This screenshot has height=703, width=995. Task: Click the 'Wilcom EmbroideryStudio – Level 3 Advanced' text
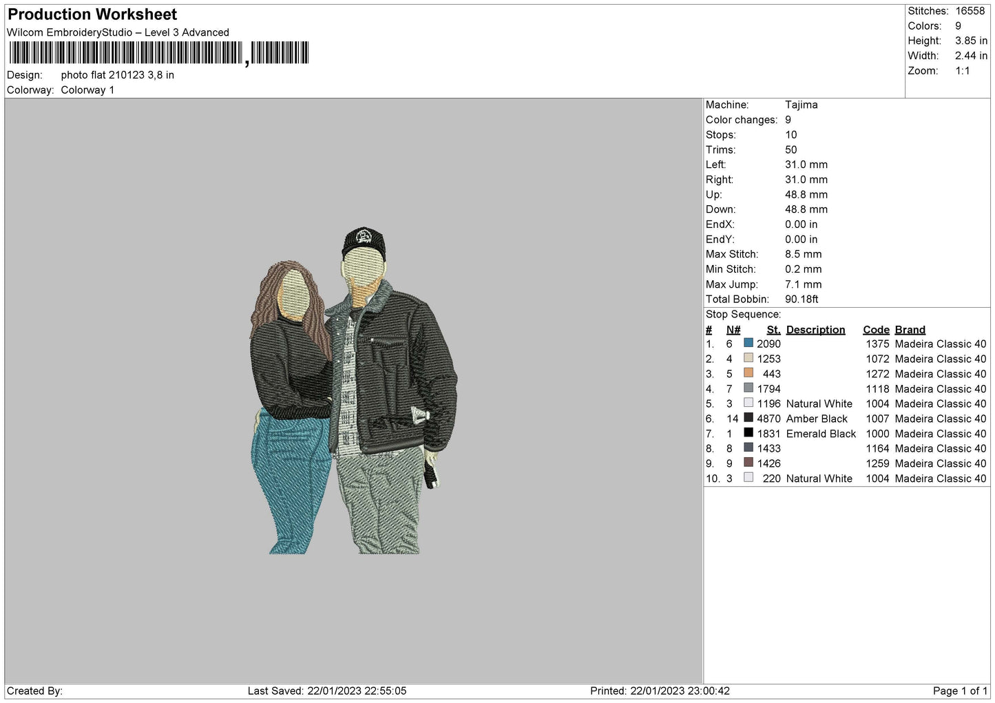(x=118, y=32)
